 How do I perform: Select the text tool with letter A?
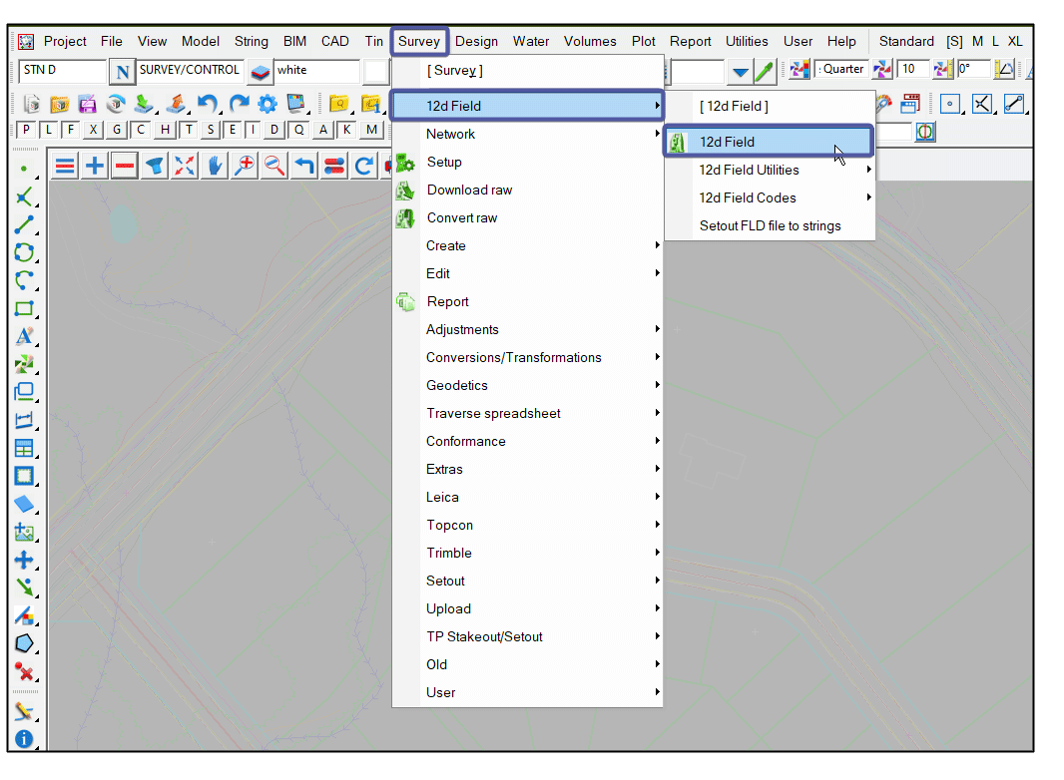tap(24, 336)
